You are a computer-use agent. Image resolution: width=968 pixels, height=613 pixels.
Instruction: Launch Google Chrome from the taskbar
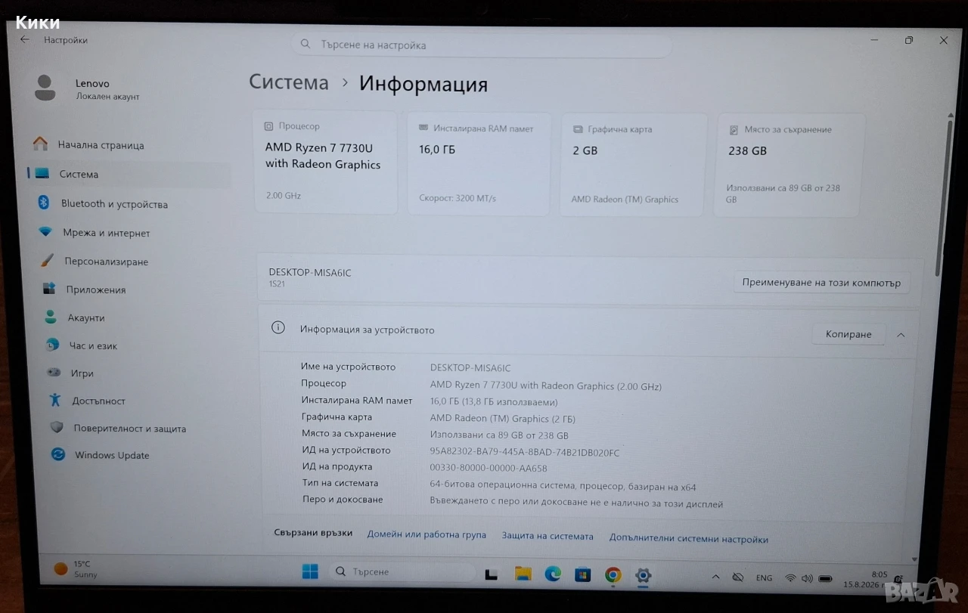click(x=613, y=575)
